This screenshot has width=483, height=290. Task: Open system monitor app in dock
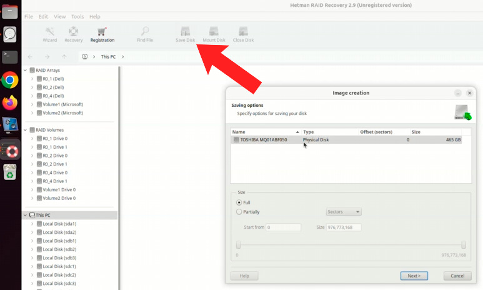click(10, 125)
